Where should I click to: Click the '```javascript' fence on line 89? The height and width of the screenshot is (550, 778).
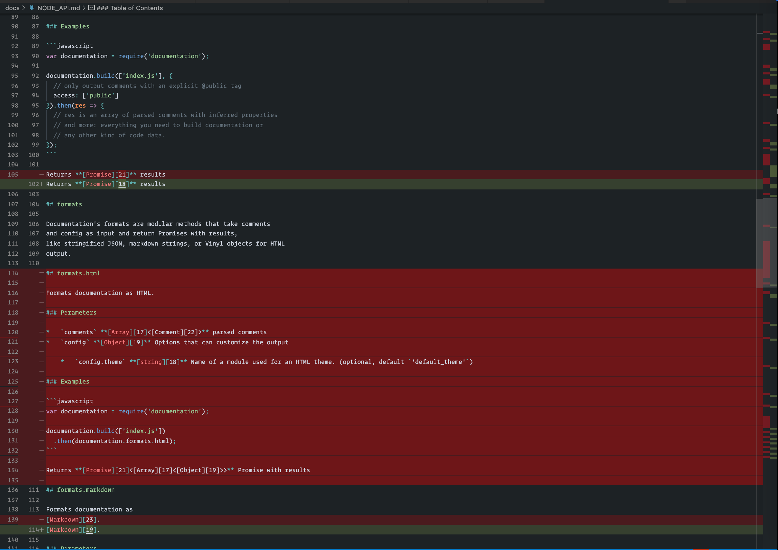tap(69, 46)
